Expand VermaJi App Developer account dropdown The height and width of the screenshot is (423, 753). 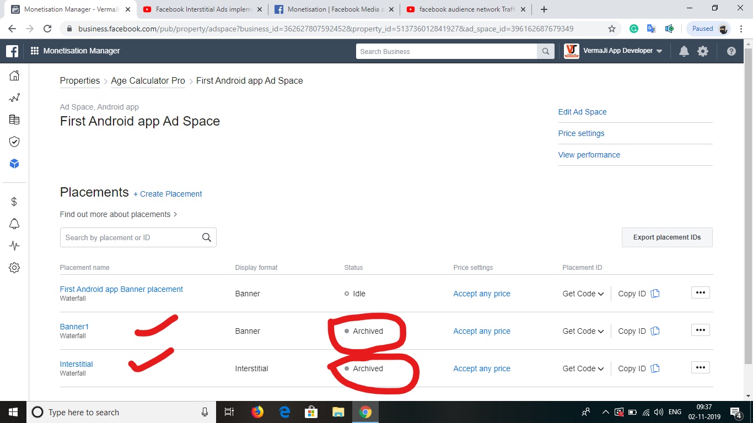click(659, 51)
